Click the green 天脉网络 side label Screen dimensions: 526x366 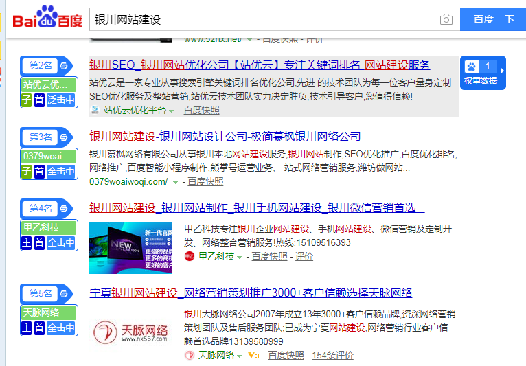[x=49, y=313]
